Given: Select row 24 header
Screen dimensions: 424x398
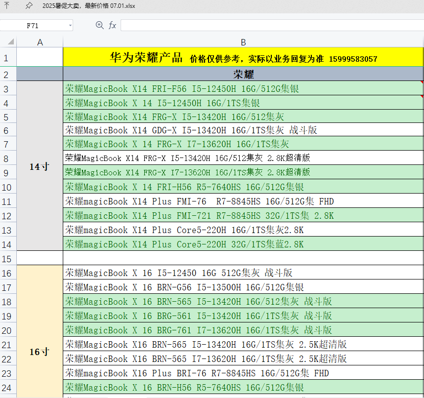Looking at the screenshot, I should (x=8, y=387).
